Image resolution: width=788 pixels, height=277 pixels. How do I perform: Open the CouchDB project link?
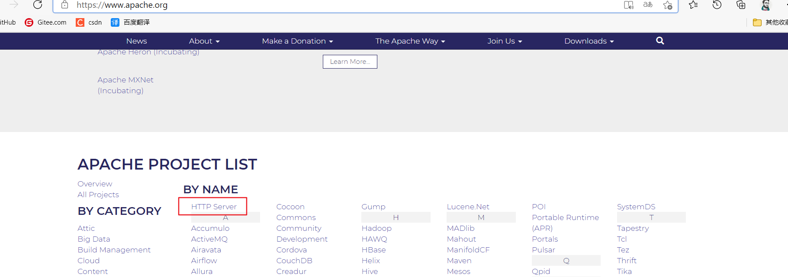[294, 261]
